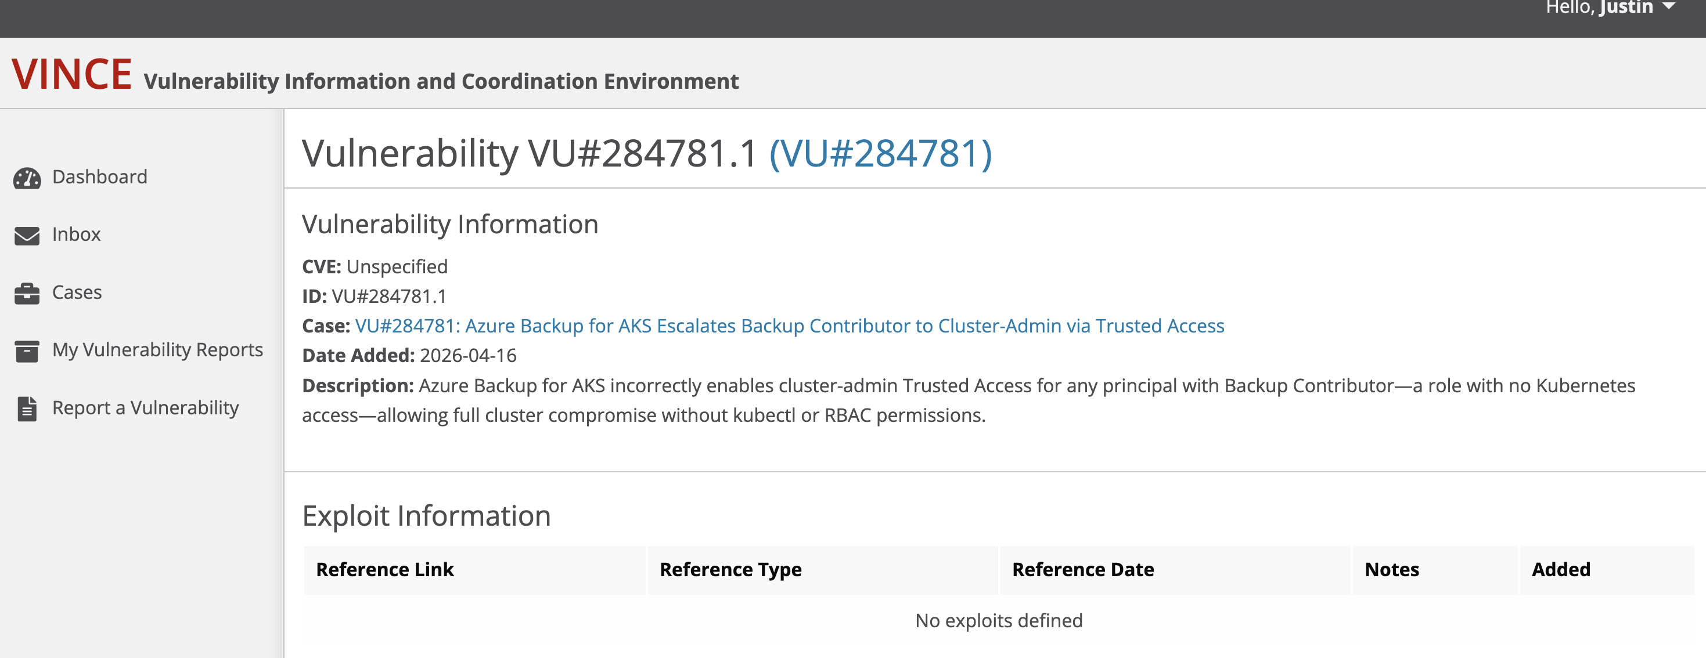Image resolution: width=1706 pixels, height=658 pixels.
Task: Click the Dashboard gauge icon
Action: pos(27,178)
